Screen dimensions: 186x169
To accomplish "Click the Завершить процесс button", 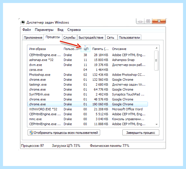I will click(141, 133).
